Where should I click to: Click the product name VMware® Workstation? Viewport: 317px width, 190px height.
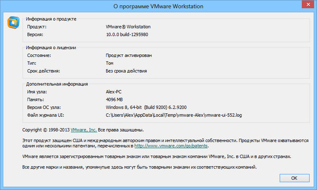tap(128, 26)
